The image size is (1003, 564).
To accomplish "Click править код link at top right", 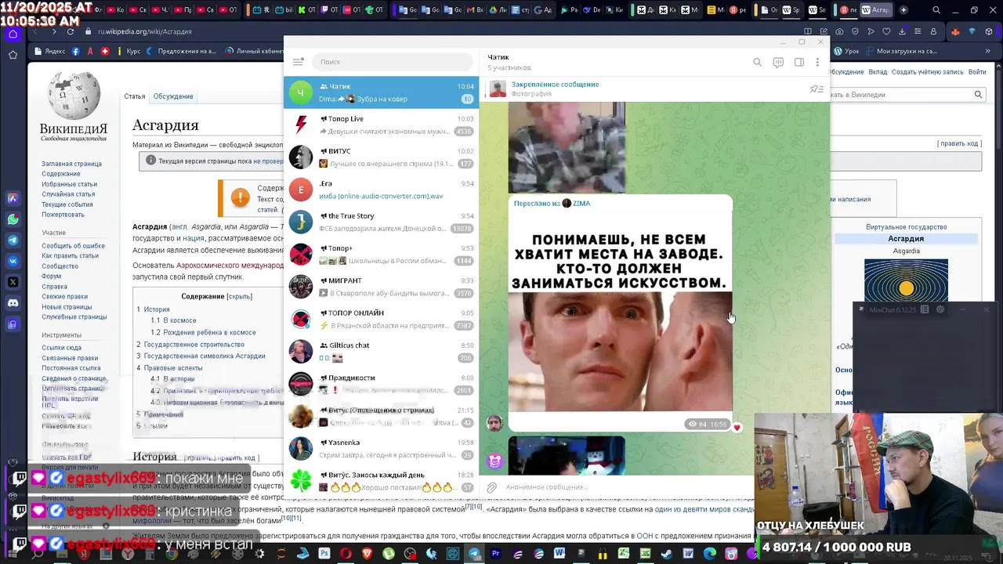I will click(x=959, y=143).
